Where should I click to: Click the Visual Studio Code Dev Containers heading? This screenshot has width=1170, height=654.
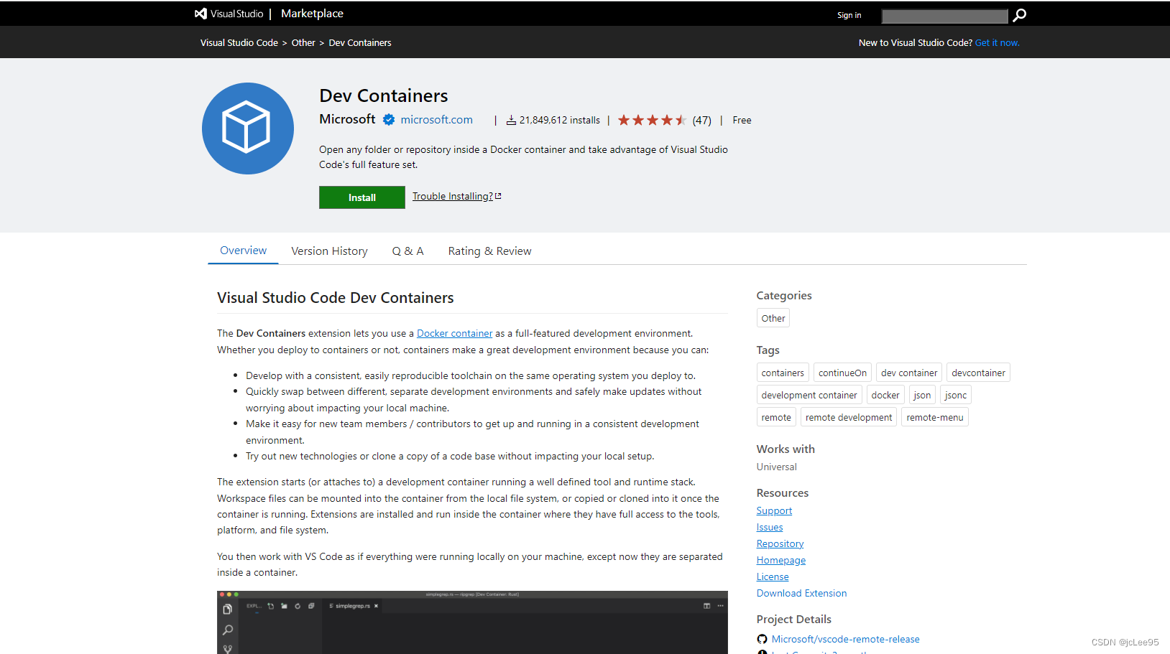point(336,298)
